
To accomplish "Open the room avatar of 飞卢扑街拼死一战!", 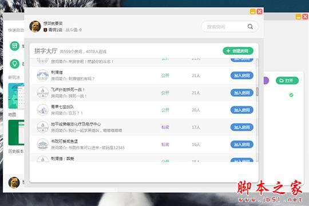I will coord(42,93).
